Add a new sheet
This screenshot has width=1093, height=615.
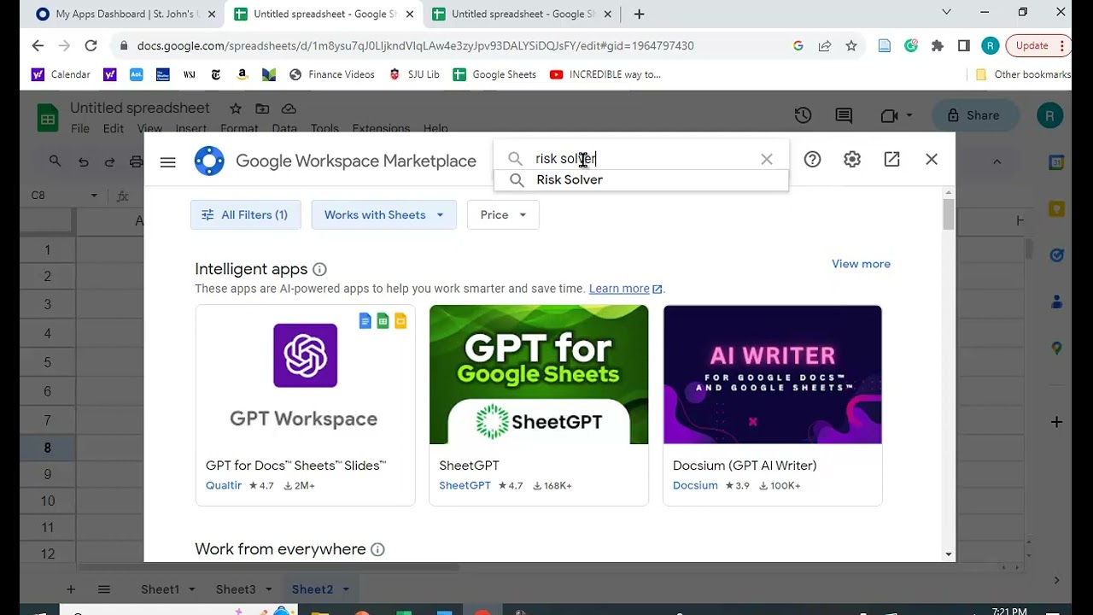[71, 589]
